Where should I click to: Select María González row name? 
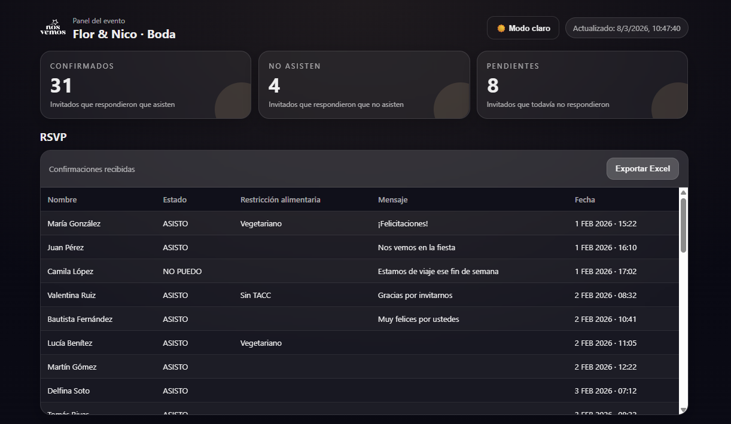(x=74, y=223)
